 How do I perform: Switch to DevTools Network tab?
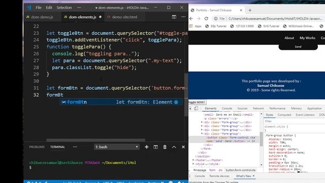(258, 108)
